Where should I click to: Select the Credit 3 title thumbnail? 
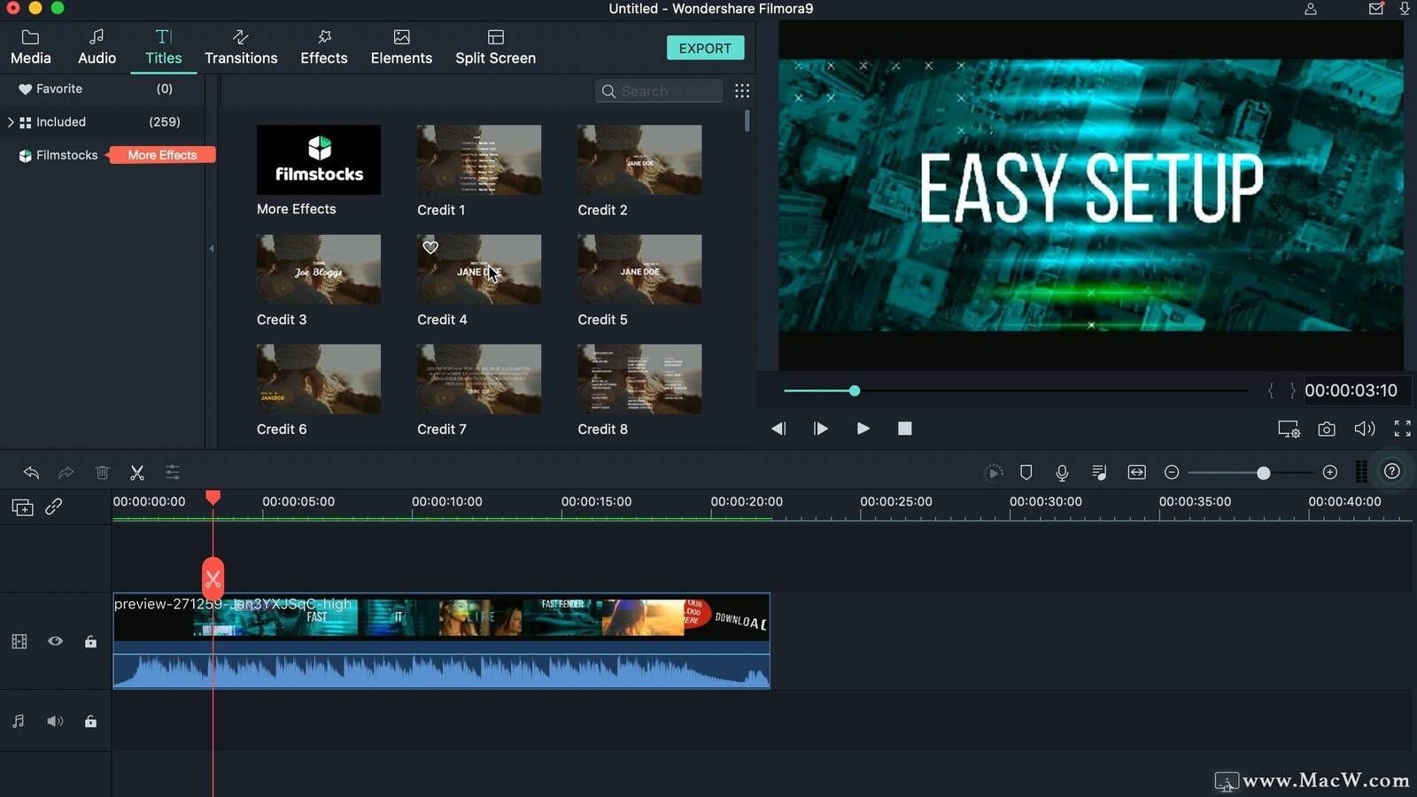coord(319,269)
